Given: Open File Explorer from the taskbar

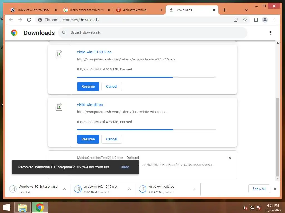Looking at the screenshot, I should click(22, 207).
